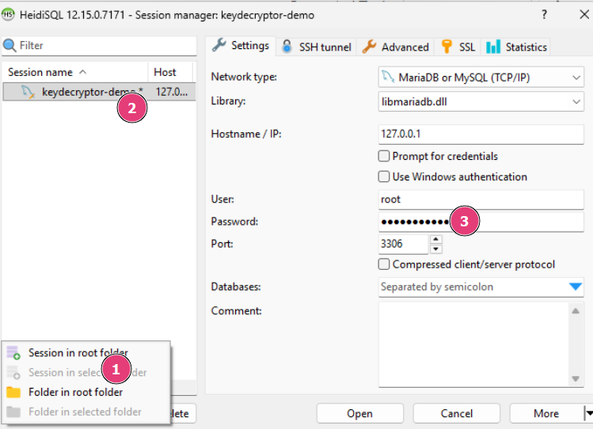This screenshot has width=593, height=429.
Task: Increase port number with up arrow
Action: 435,239
